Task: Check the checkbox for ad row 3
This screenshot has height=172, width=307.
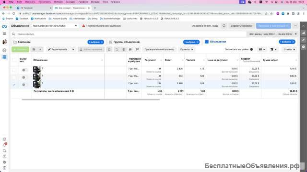Action: pos(14,77)
